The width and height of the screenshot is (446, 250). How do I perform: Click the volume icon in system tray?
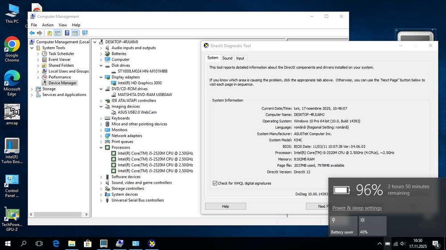[x=403, y=244]
